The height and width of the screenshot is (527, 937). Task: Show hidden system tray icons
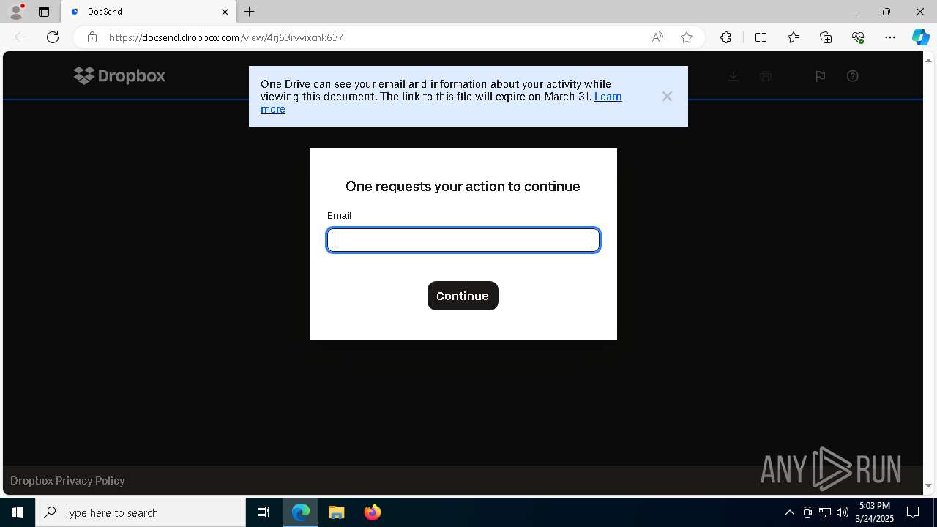point(789,512)
